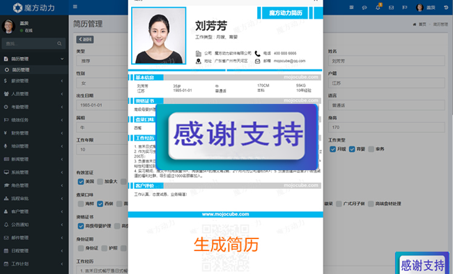Select the 简历管理 submenu item

coord(34,70)
